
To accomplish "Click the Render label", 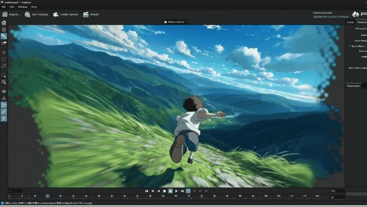I will pyautogui.click(x=95, y=15).
